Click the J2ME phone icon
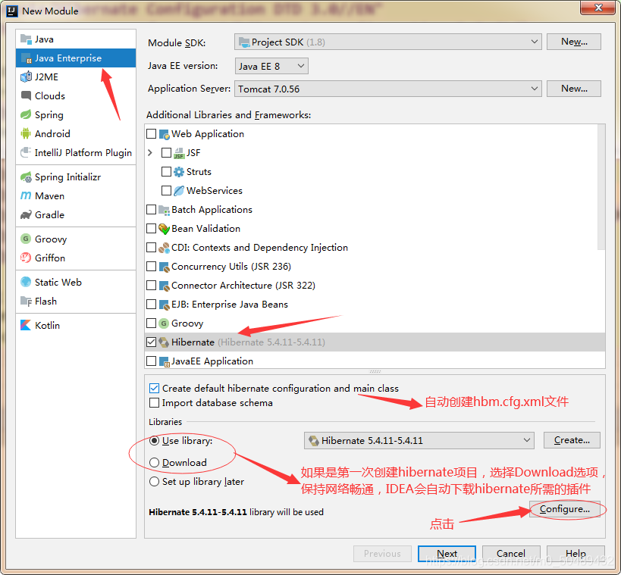The height and width of the screenshot is (575, 621). (x=26, y=77)
